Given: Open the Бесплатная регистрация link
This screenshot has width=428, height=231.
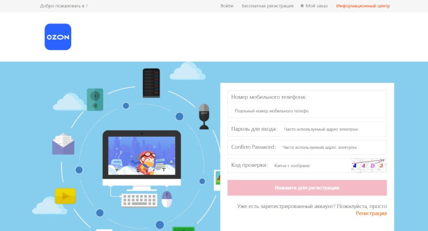Looking at the screenshot, I should point(267,6).
